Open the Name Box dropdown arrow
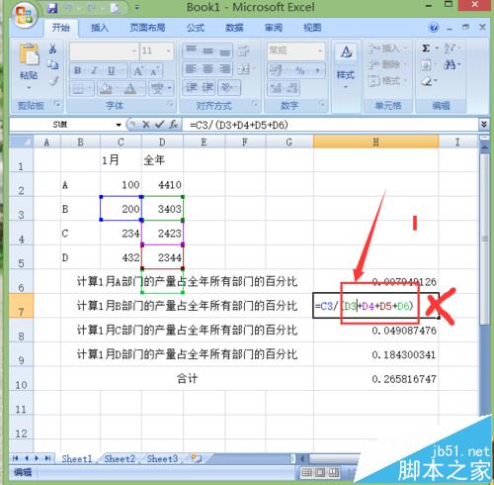 [119, 125]
